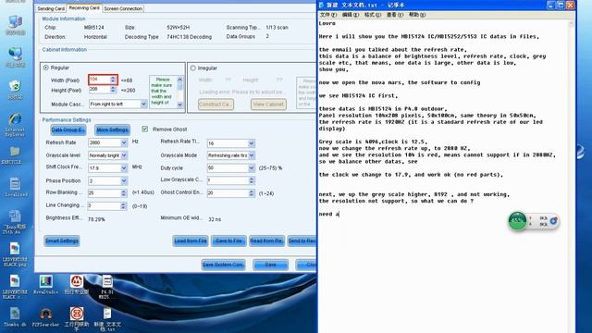The image size is (592, 333).
Task: Open Notepad 编辑 (Edit) menu
Action: tap(350, 15)
